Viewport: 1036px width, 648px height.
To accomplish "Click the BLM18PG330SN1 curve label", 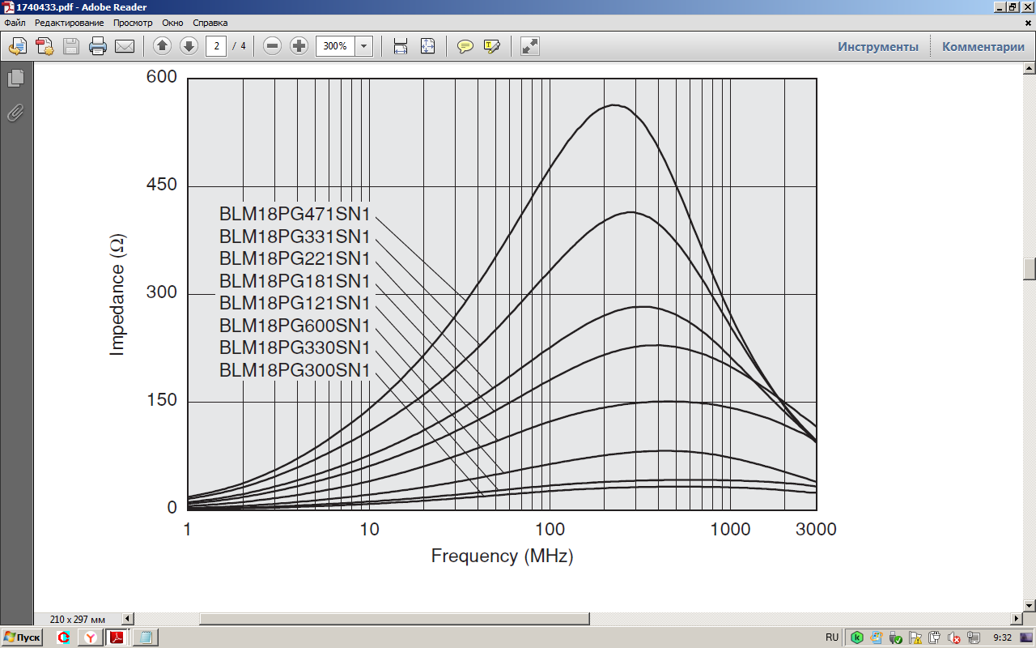I will (295, 348).
